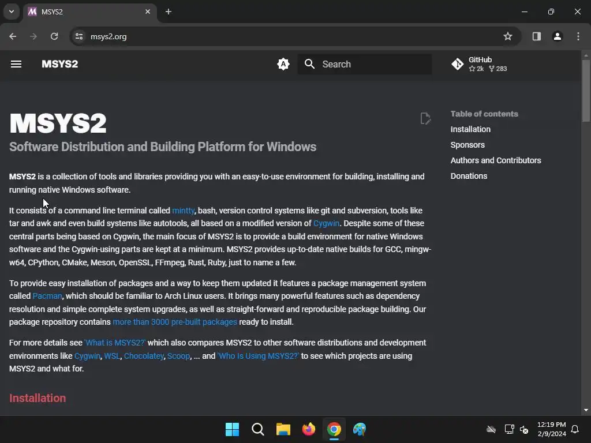Open the hamburger navigation menu
The image size is (591, 443).
click(16, 64)
